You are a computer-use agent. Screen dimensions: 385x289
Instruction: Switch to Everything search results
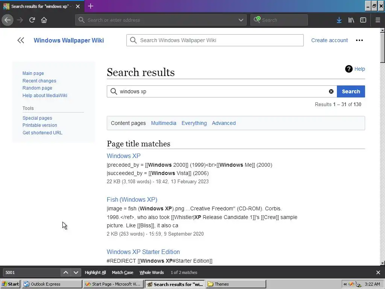pyautogui.click(x=194, y=123)
